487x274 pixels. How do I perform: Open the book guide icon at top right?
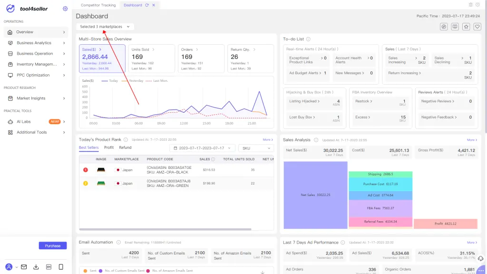(x=455, y=27)
